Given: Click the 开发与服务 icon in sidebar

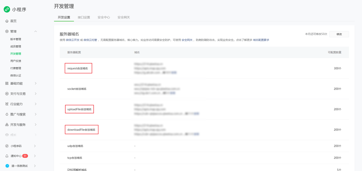Looking at the screenshot, I should (7, 125).
